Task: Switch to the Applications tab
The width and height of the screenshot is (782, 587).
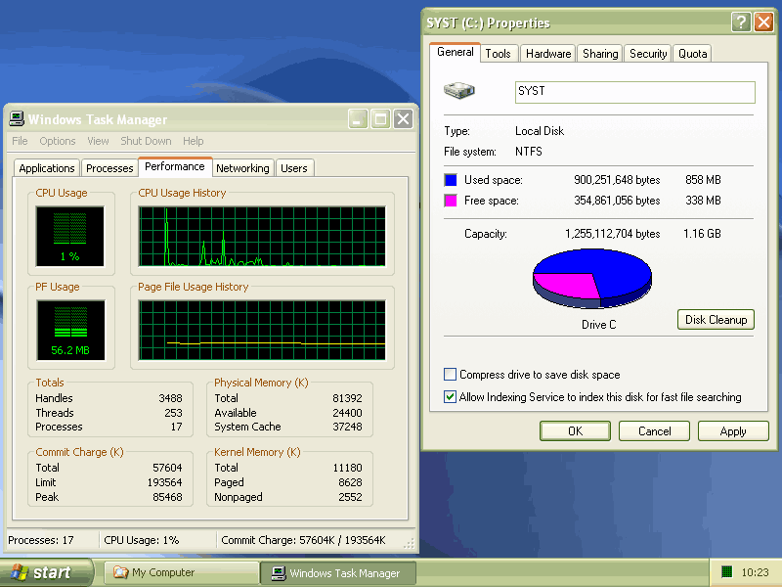Action: [47, 168]
